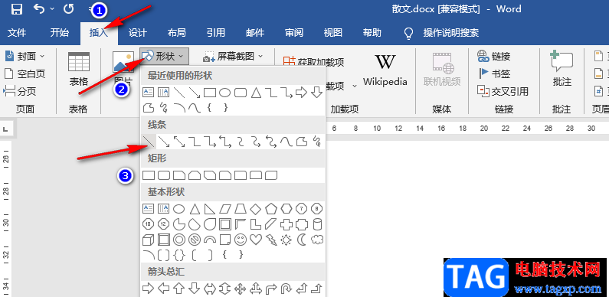Image resolution: width=609 pixels, height=297 pixels.
Task: Collapse the 形状 shapes dropdown button
Action: tap(165, 57)
